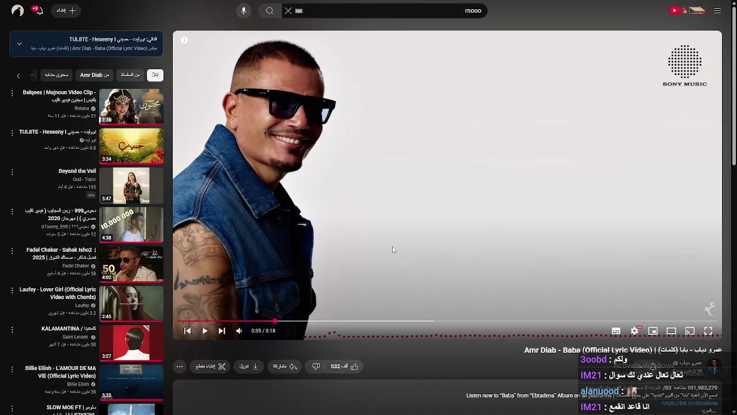737x415 pixels.
Task: Cast the video to a TV
Action: 690,331
